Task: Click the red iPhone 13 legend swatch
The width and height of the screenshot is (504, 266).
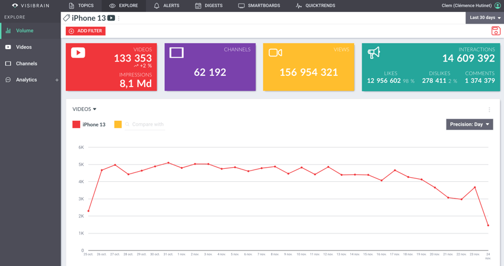Action: [76, 124]
